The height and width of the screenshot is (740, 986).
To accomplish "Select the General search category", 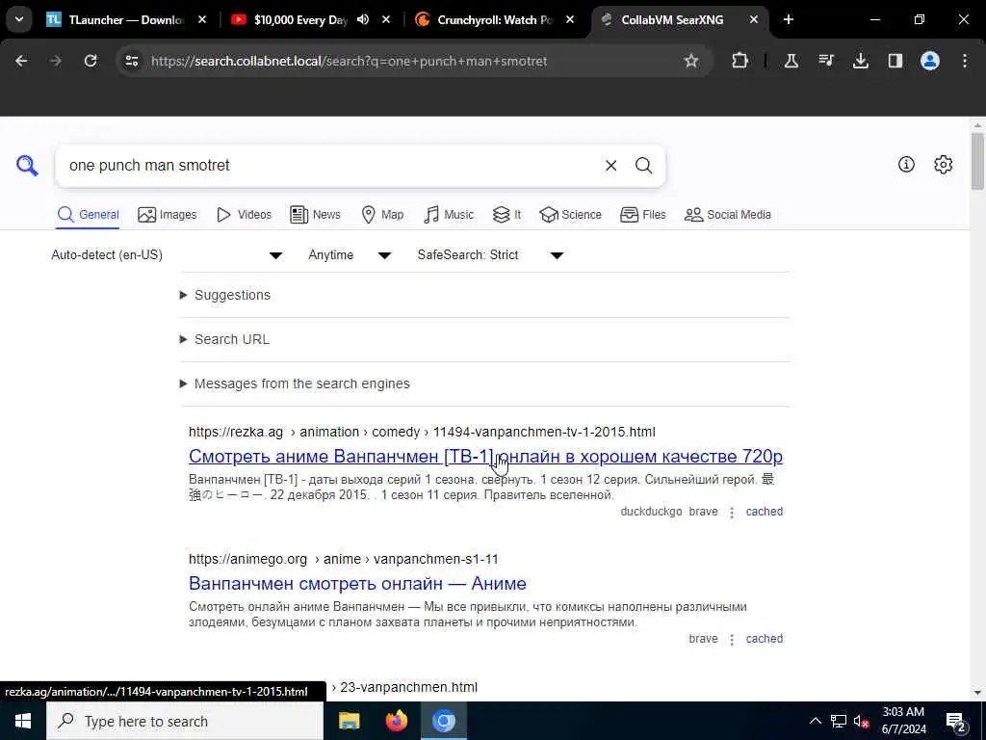I will pos(88,215).
